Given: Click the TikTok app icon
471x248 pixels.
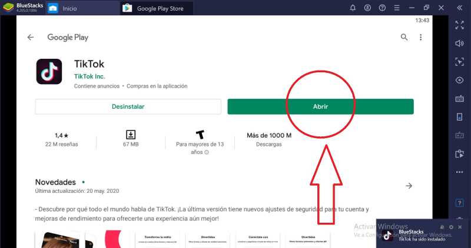Looking at the screenshot, I should pos(49,71).
